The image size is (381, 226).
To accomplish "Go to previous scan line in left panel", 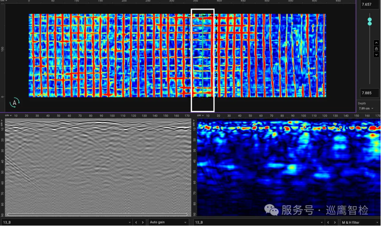I will point(136,222).
